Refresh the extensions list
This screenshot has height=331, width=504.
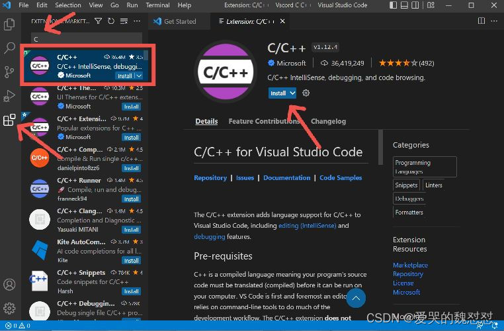coord(111,21)
